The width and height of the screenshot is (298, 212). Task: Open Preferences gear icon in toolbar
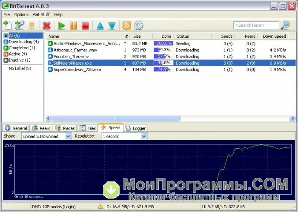click(x=138, y=25)
